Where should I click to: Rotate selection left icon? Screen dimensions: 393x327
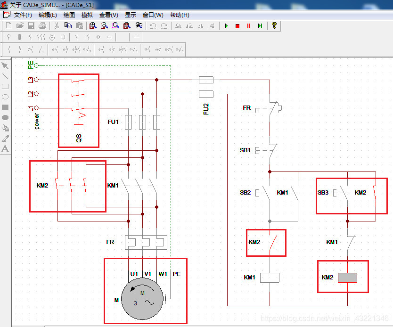pos(178,26)
